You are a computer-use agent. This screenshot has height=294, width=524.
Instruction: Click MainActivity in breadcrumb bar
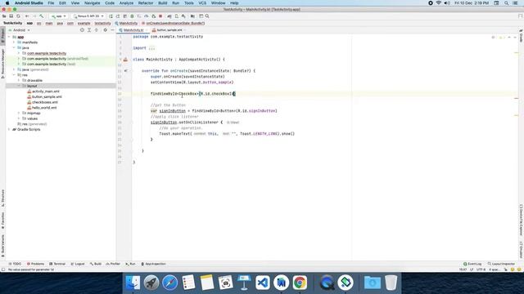126,24
